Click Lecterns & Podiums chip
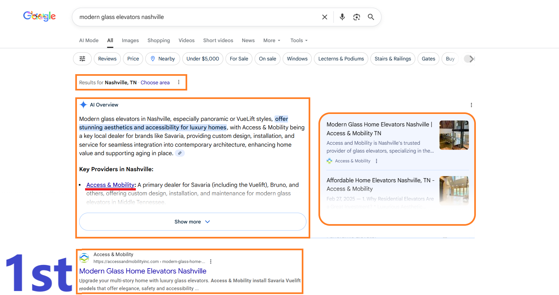The image size is (559, 295). 341,59
